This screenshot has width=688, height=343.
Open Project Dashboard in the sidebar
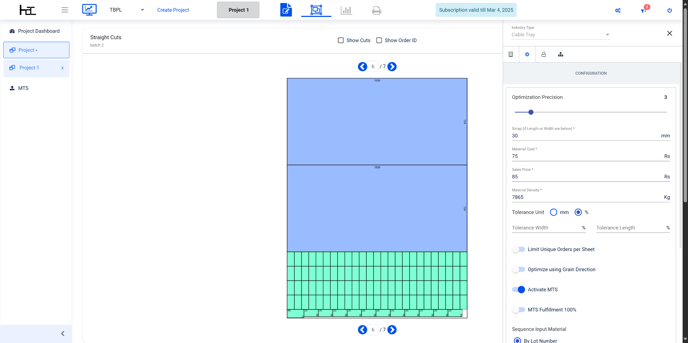(39, 31)
